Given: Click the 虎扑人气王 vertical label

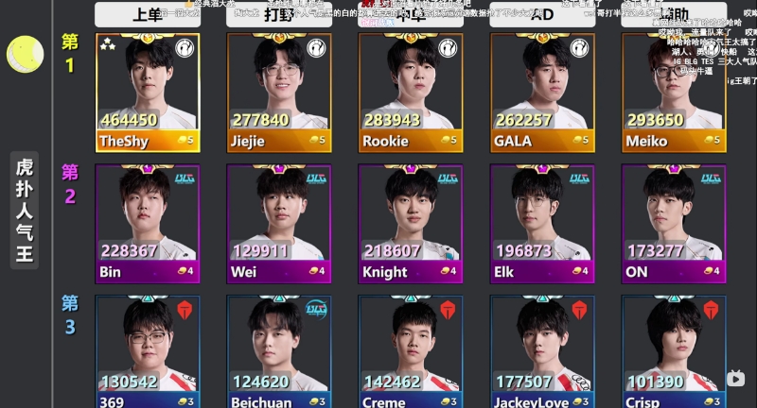Looking at the screenshot, I should (25, 210).
